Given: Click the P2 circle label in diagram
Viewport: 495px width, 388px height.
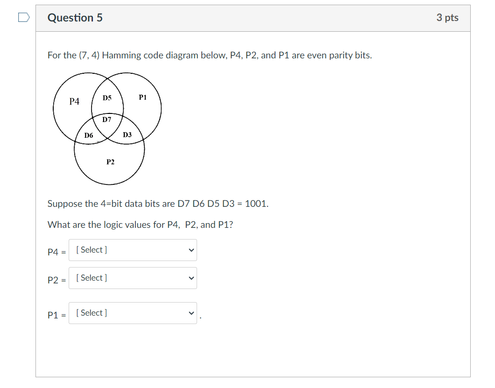Looking at the screenshot, I should (111, 162).
